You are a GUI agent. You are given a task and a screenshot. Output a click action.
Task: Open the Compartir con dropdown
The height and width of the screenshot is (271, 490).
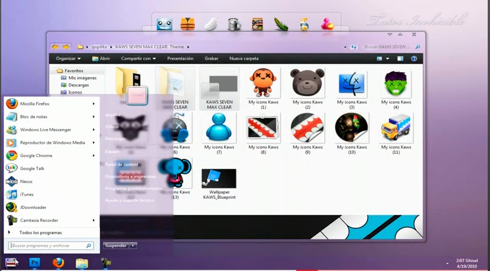138,59
